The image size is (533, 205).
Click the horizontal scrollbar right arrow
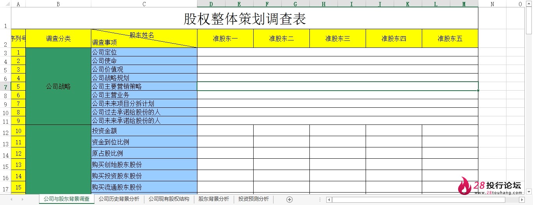522,200
